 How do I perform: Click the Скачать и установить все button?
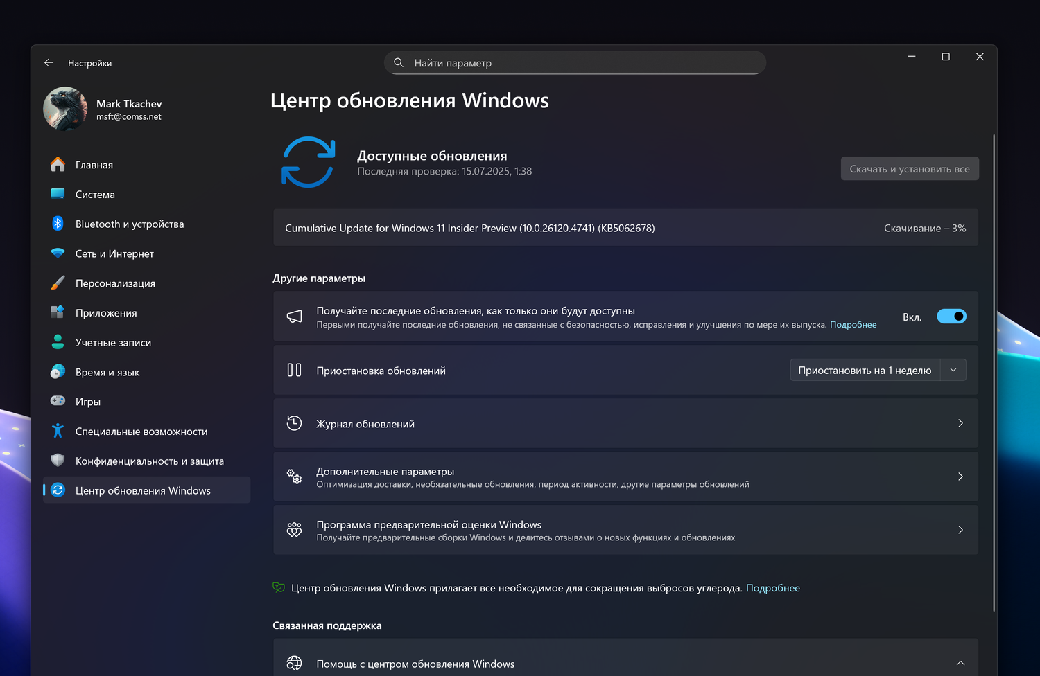point(910,169)
